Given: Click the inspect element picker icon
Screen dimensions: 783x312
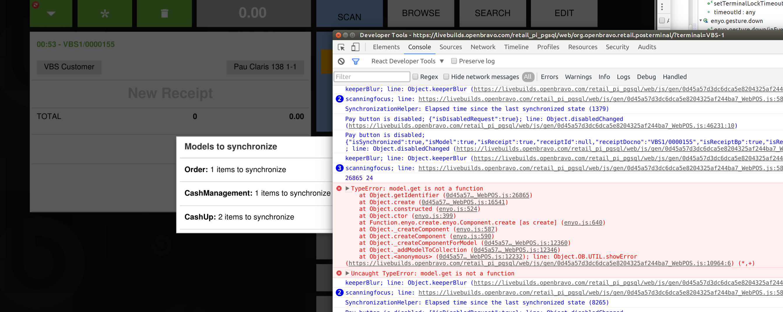Looking at the screenshot, I should (341, 47).
